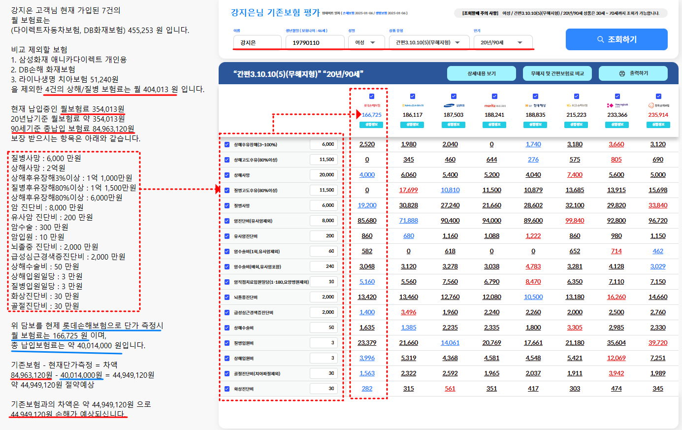Uncheck the column checkbox above 215,223
The width and height of the screenshot is (682, 430).
tap(576, 97)
